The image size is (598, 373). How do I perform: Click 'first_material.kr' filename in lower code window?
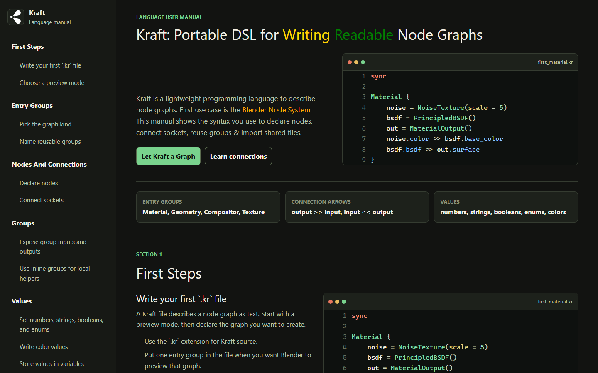pyautogui.click(x=555, y=302)
